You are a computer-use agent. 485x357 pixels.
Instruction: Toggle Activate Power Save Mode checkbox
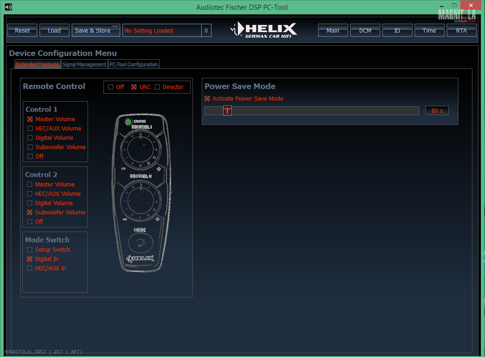[207, 99]
